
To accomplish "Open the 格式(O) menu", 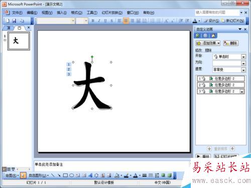I will (x=77, y=13).
